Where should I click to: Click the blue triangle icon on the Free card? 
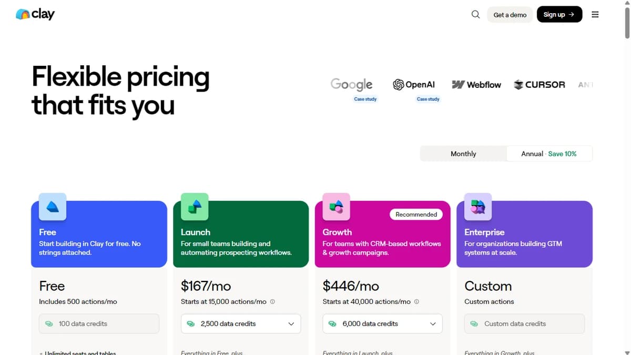(x=52, y=207)
